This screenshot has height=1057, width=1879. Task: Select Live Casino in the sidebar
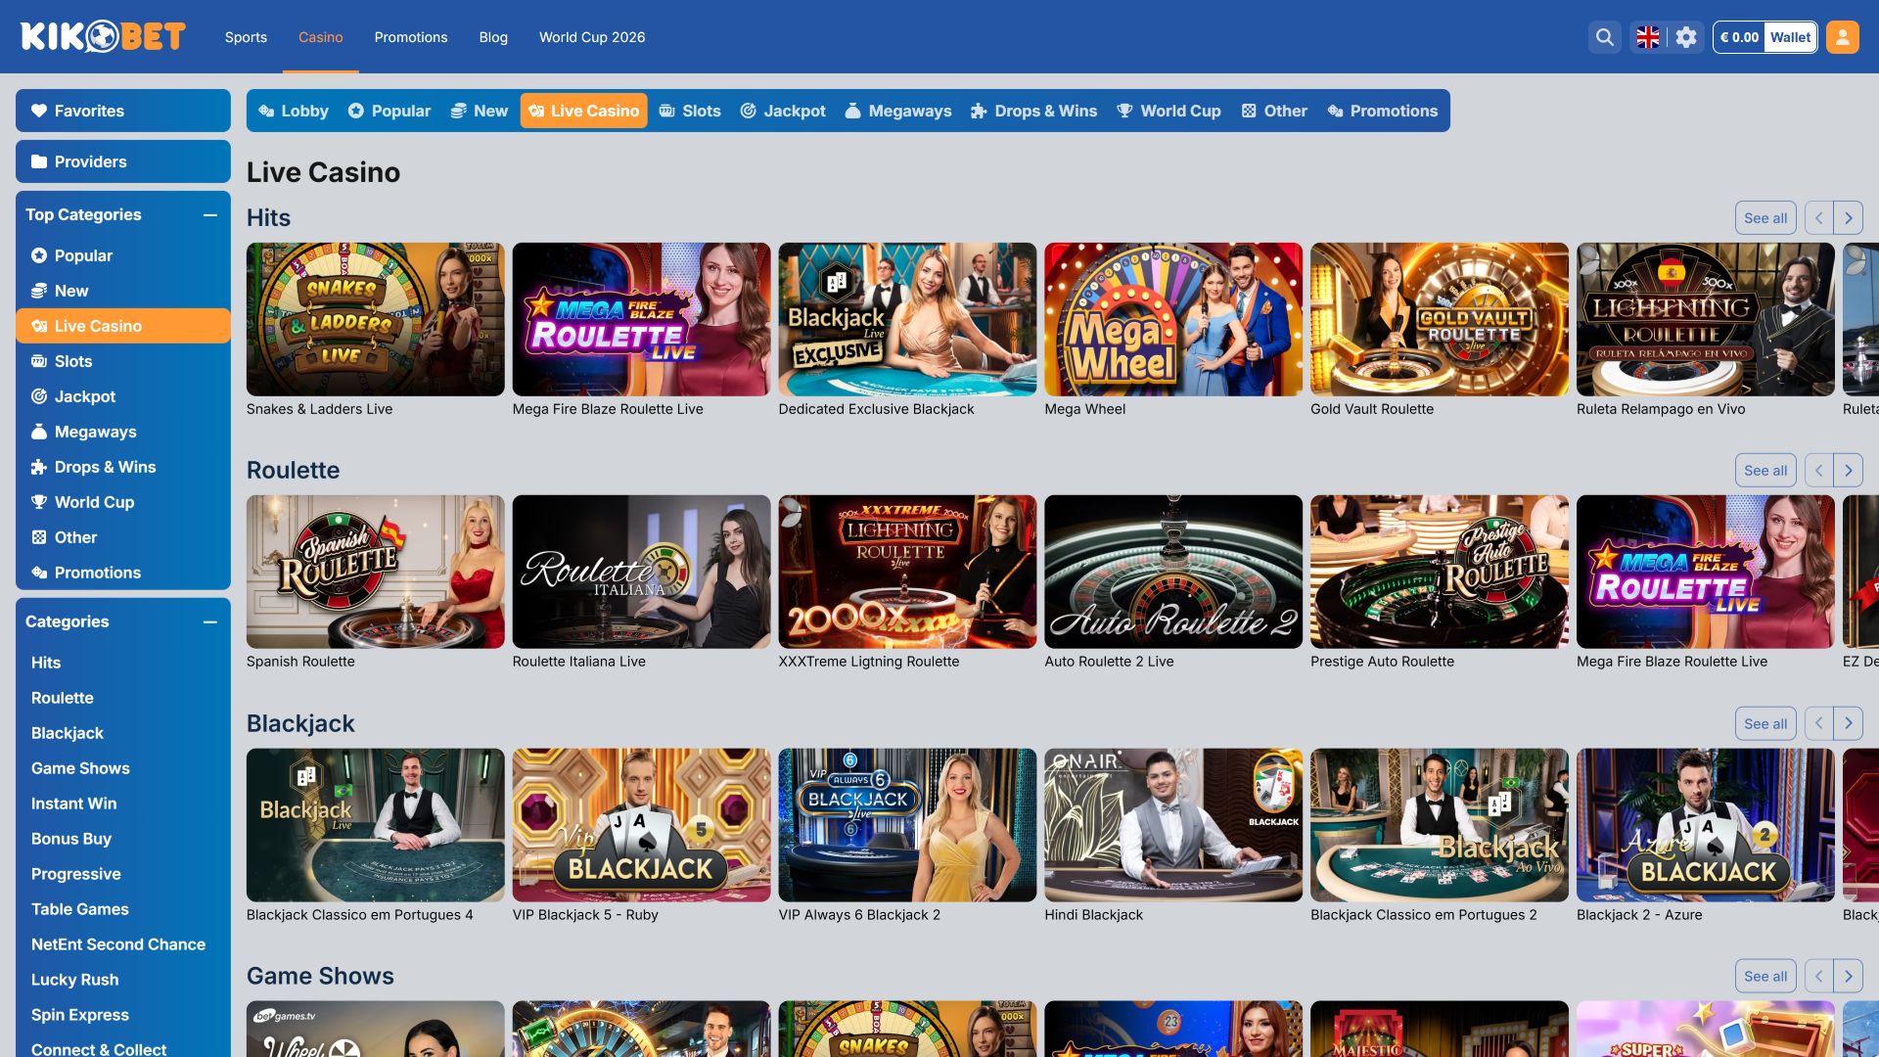click(x=123, y=326)
